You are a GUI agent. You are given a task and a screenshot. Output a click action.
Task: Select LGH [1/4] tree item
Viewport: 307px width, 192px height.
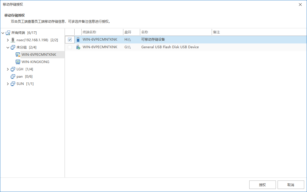coord(25,69)
